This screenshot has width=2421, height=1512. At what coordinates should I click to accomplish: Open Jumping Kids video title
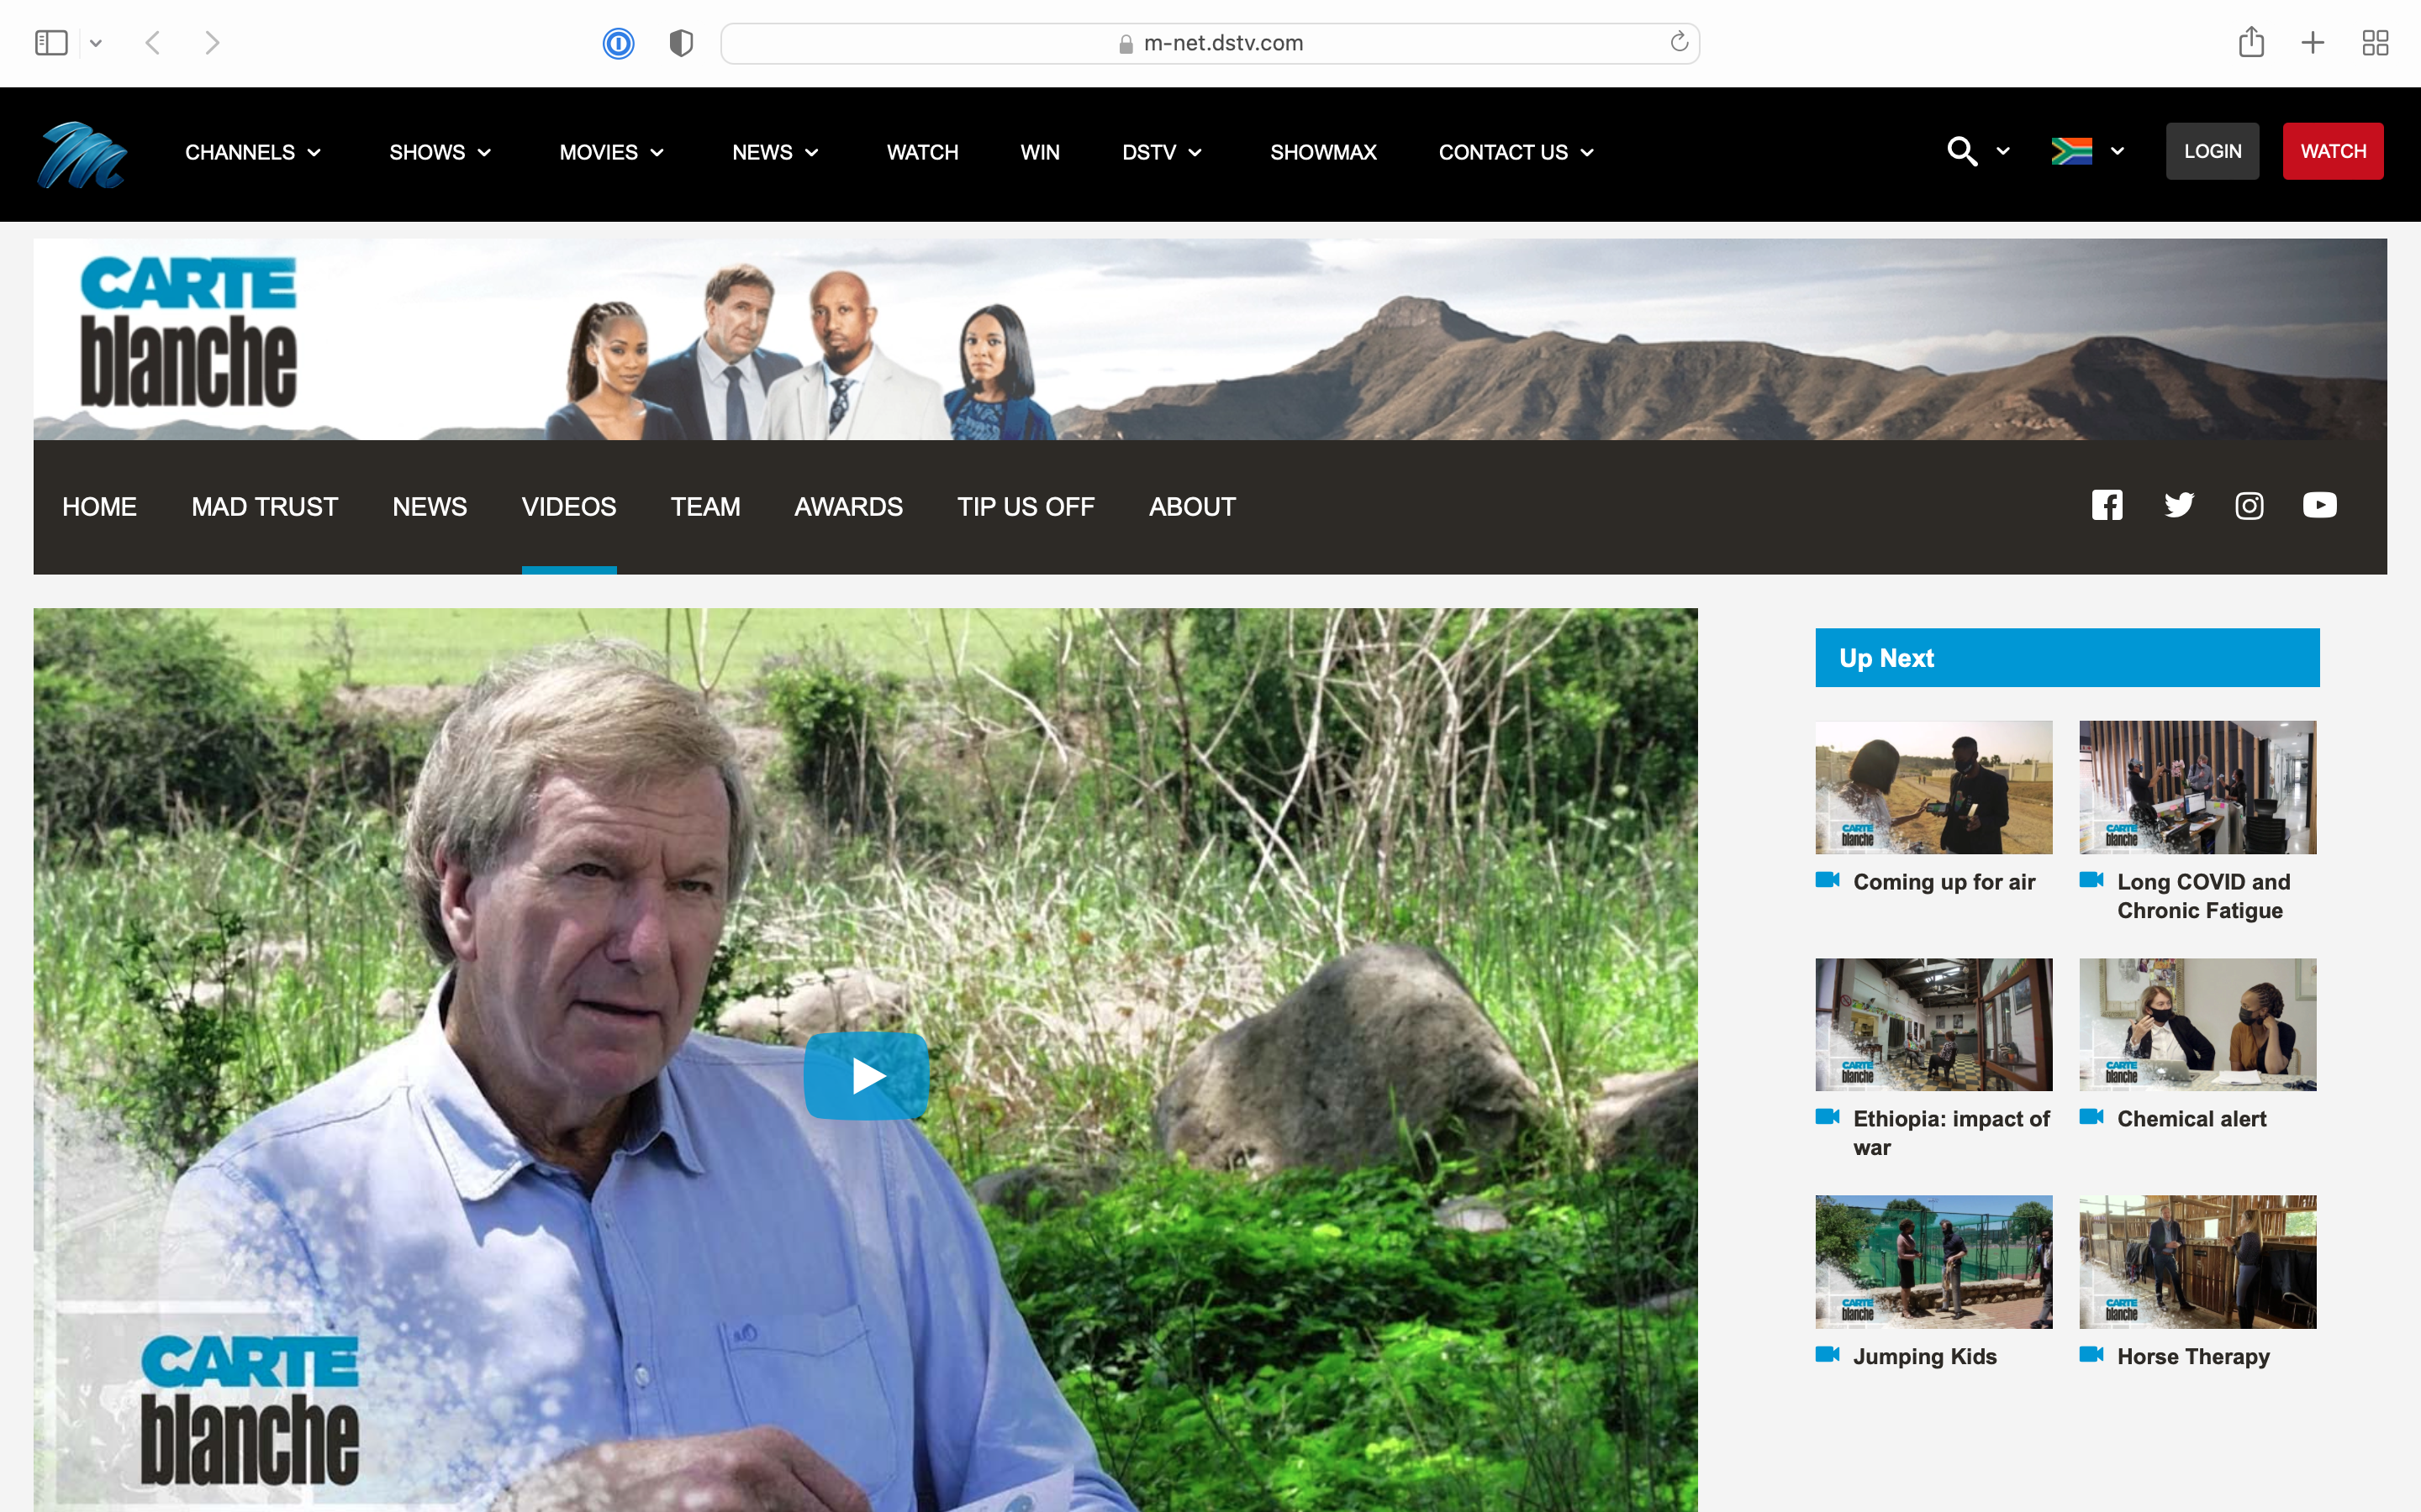click(1924, 1356)
